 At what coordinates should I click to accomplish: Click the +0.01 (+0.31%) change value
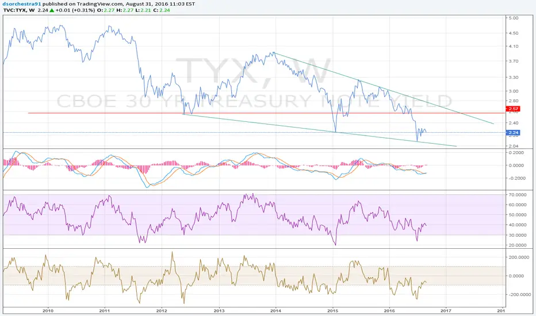tap(75, 10)
